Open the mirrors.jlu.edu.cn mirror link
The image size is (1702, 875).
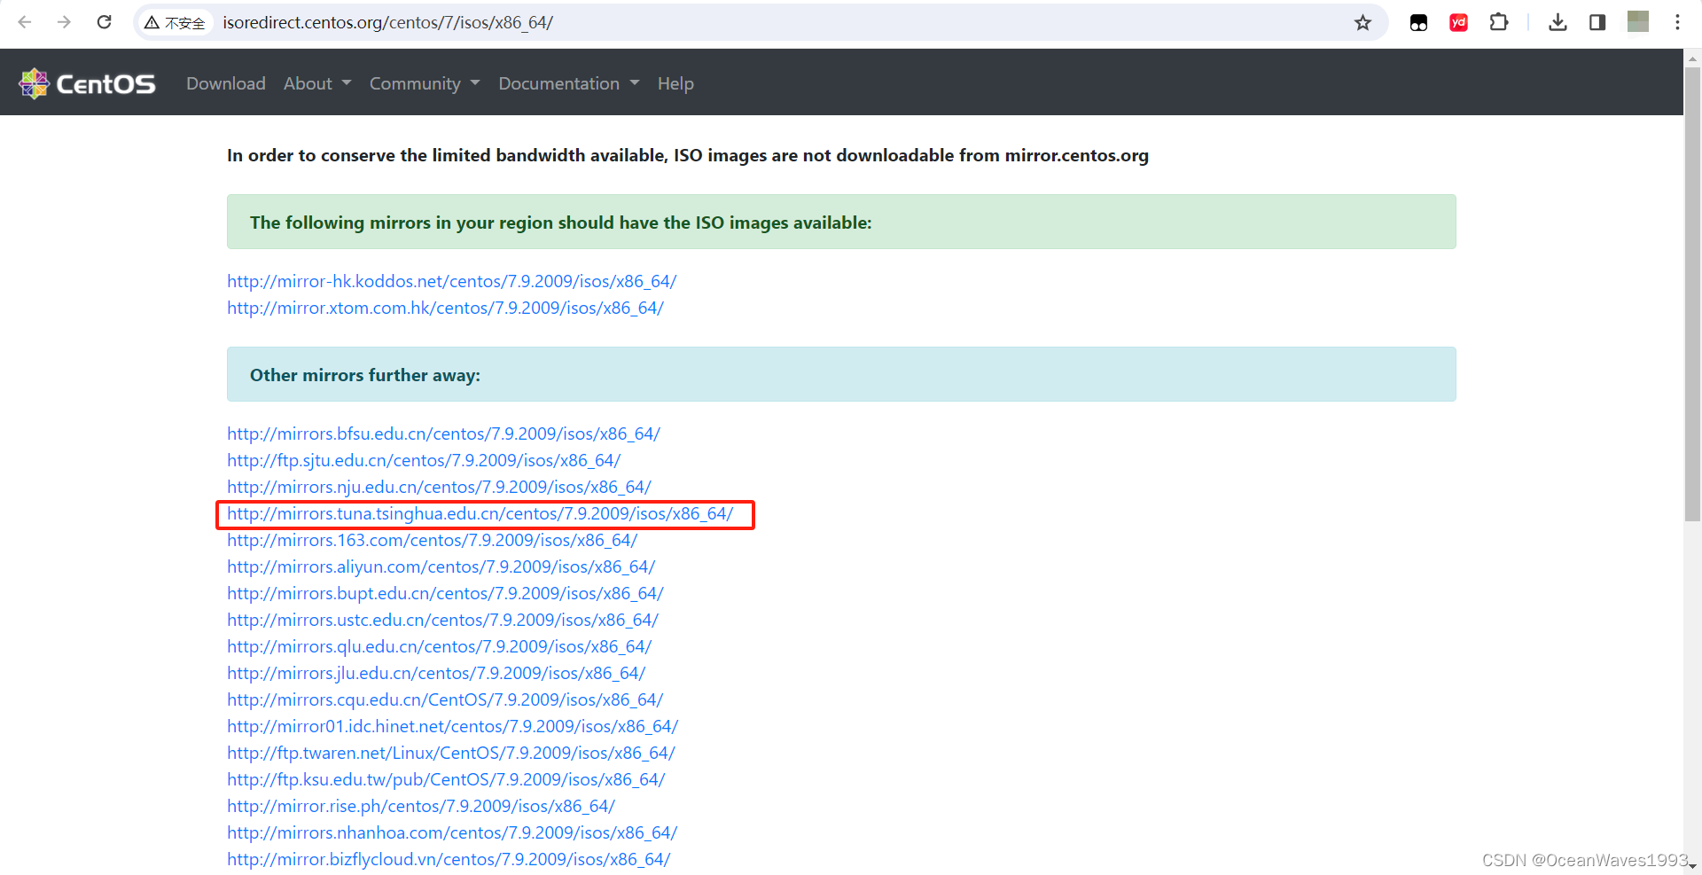pyautogui.click(x=436, y=673)
